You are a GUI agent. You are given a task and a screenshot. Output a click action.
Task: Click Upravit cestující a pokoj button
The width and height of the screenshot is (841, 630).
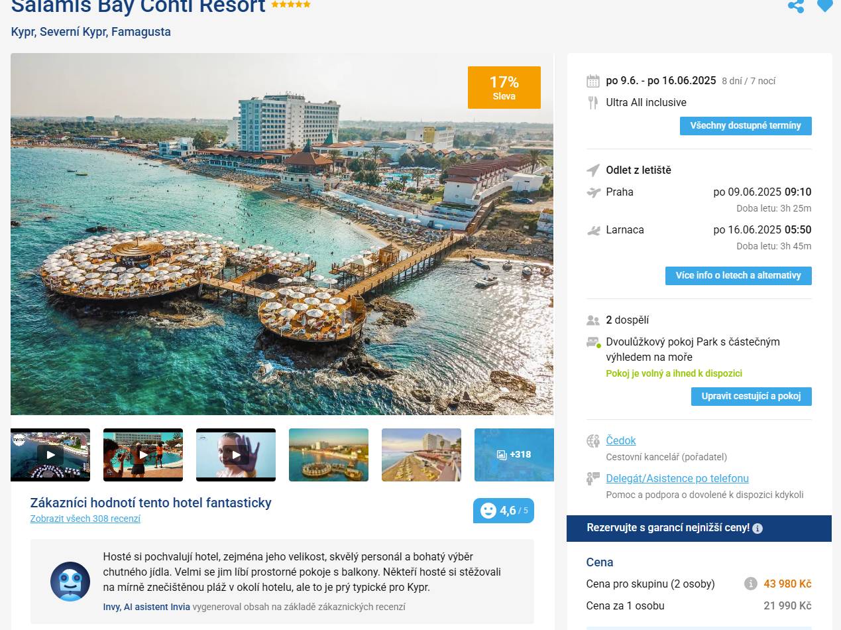pos(752,397)
